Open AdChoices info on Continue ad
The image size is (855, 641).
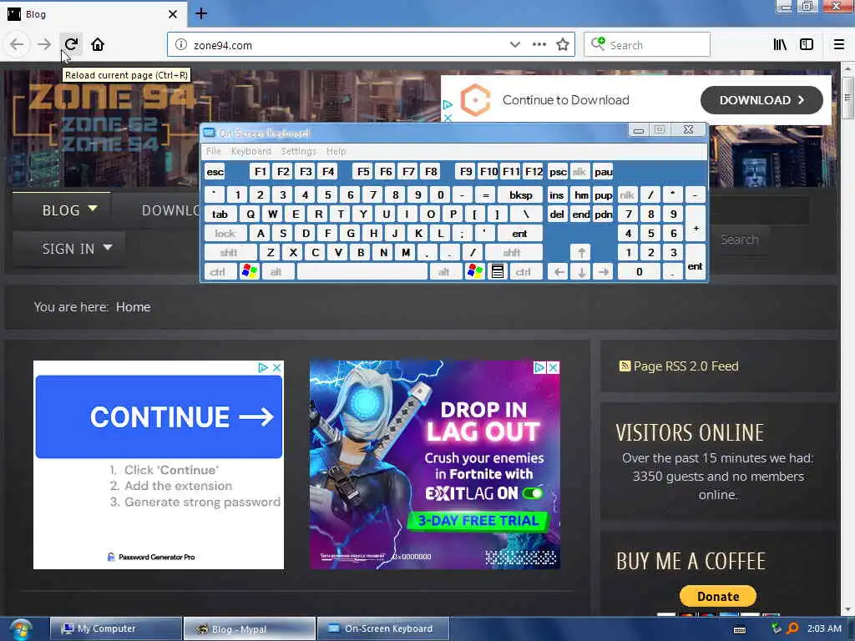tap(263, 368)
